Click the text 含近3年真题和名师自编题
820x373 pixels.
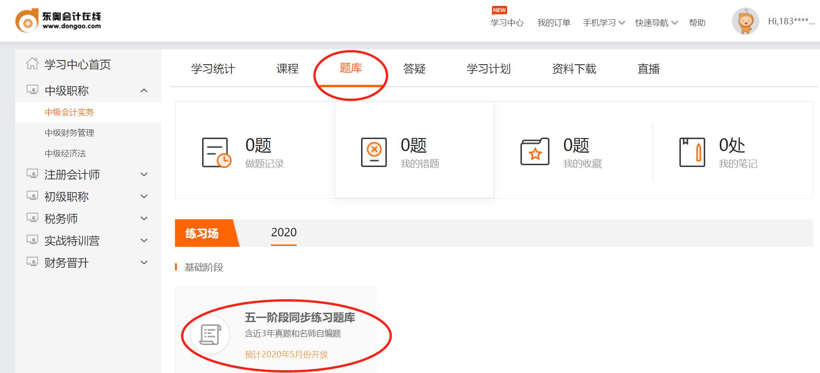293,334
